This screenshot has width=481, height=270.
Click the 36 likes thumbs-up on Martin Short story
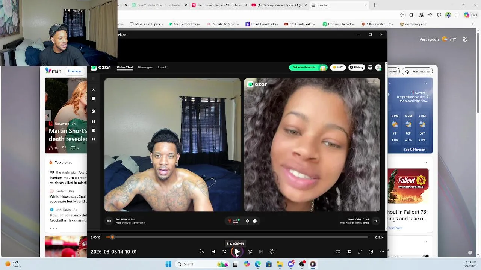(53, 148)
